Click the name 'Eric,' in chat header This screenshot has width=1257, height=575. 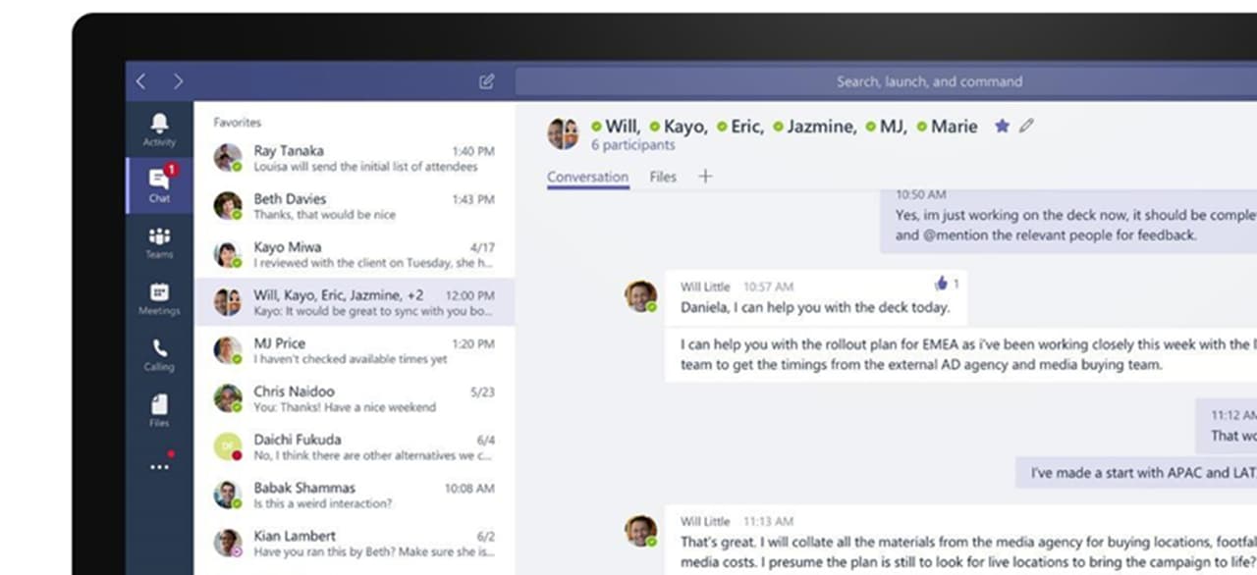[x=746, y=126]
